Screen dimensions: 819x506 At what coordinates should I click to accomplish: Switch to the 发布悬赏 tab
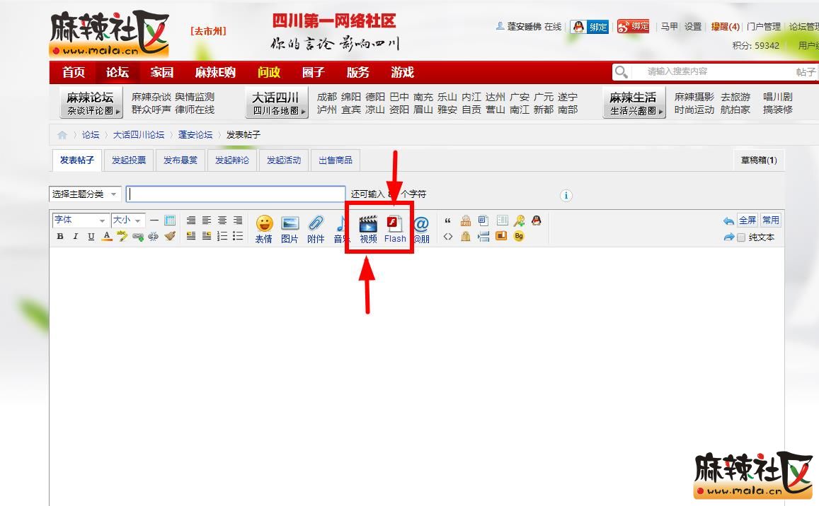click(x=181, y=160)
